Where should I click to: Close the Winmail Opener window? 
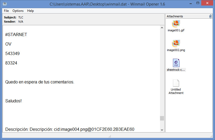tap(207, 3)
